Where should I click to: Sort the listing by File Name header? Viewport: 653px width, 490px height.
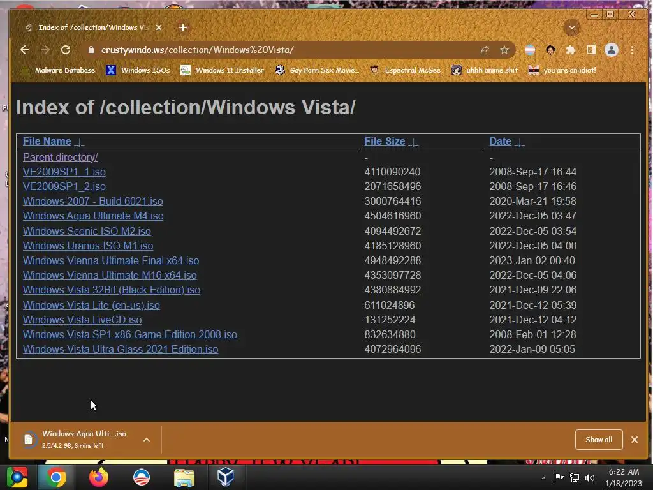[47, 142]
